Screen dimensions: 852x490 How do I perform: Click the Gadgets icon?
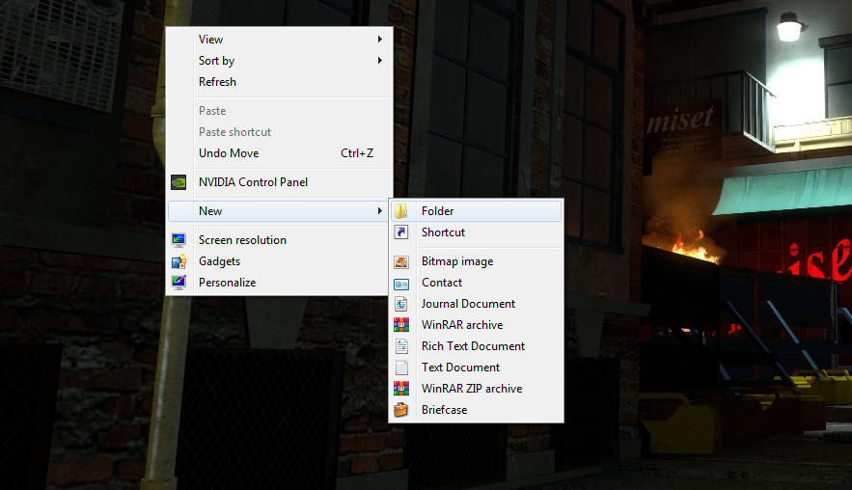(179, 261)
